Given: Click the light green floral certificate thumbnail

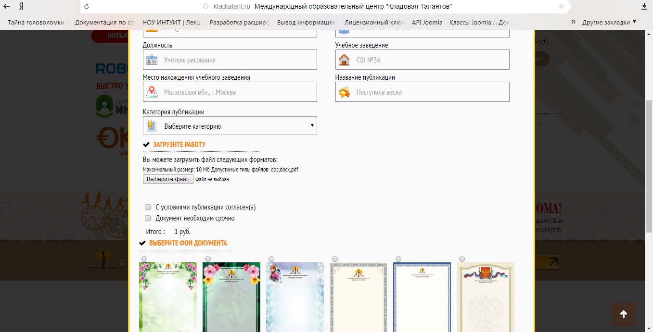Looking at the screenshot, I should pyautogui.click(x=168, y=297).
